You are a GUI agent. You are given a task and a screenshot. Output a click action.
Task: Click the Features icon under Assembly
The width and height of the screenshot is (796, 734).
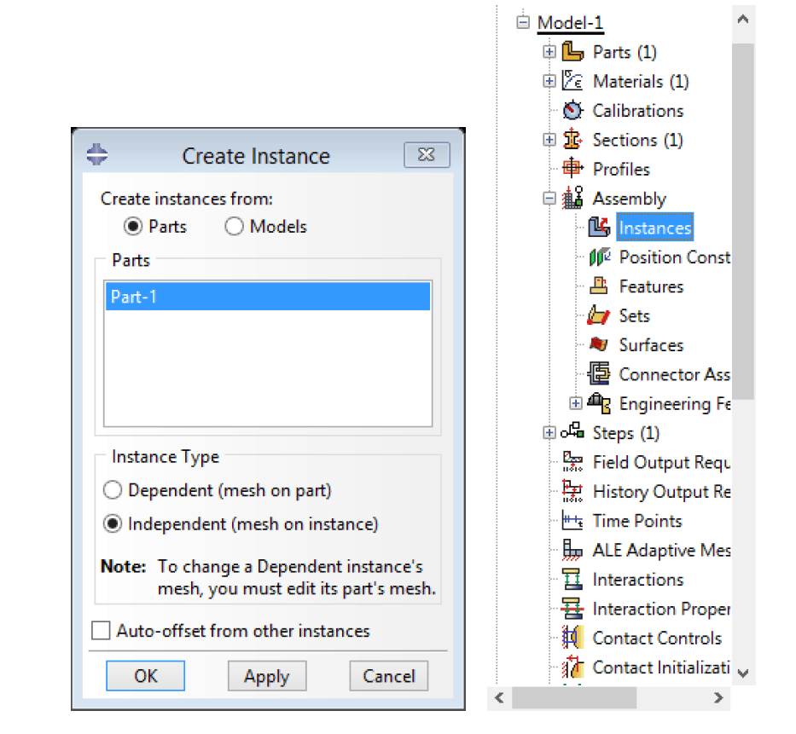(599, 286)
